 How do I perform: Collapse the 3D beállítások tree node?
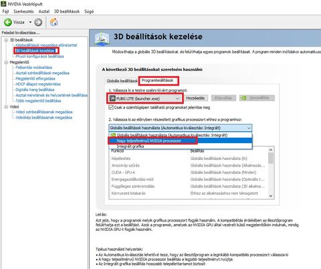[6, 40]
